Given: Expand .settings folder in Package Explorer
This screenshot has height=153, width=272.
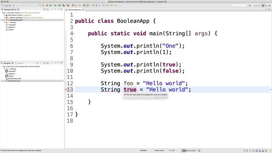Looking at the screenshot, I should click(x=5, y=23).
